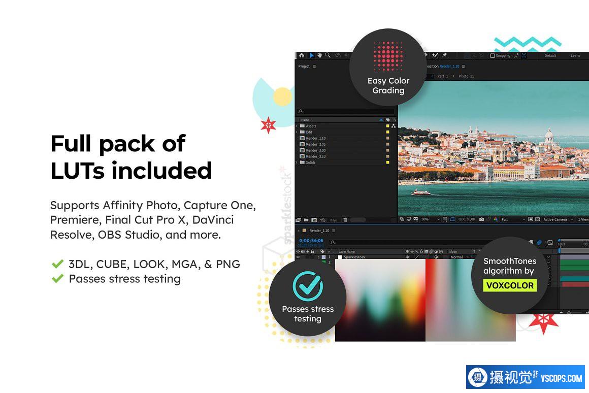This screenshot has height=393, width=589.
Task: Select Render_2.05 in the Project panel
Action: tap(315, 144)
